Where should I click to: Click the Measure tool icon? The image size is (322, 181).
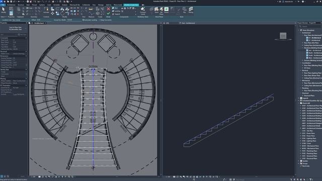tap(91, 9)
